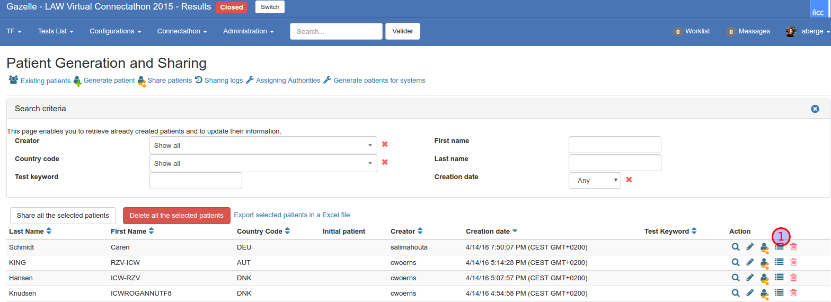Click the magnifier icon in Schmidt row
The width and height of the screenshot is (831, 302).
(x=736, y=247)
